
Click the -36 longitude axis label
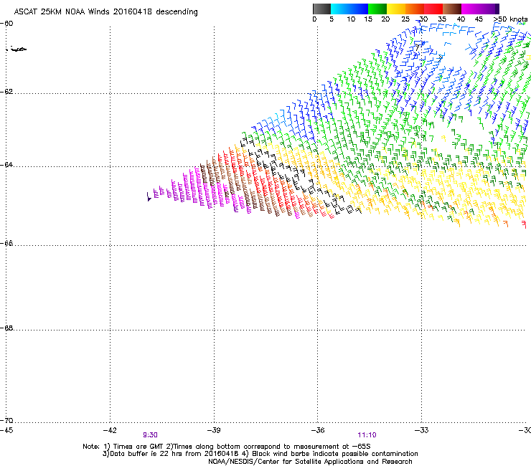[318, 430]
